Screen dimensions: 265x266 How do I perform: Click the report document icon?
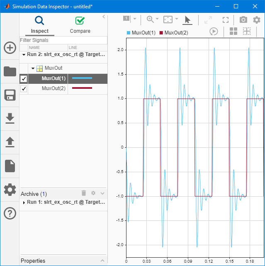(x=10, y=166)
